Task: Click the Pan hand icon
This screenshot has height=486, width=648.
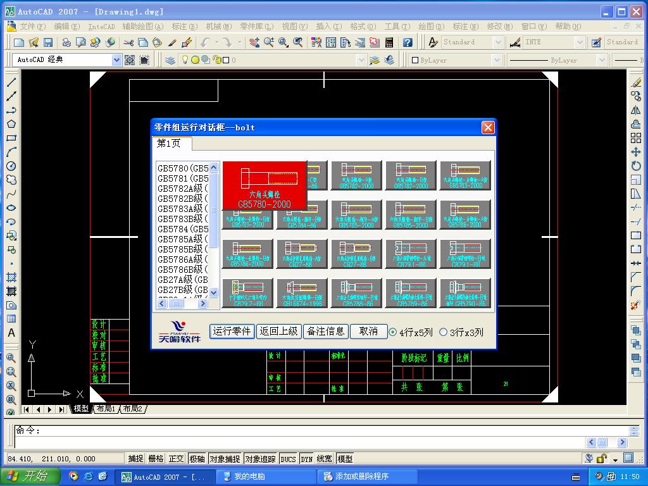Action: coord(254,42)
